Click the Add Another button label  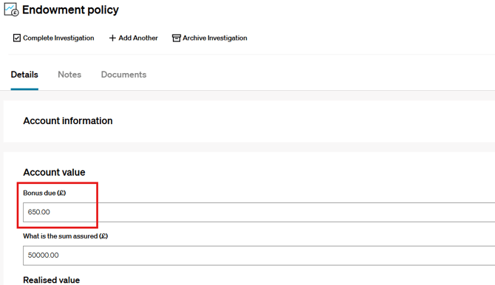coord(138,38)
